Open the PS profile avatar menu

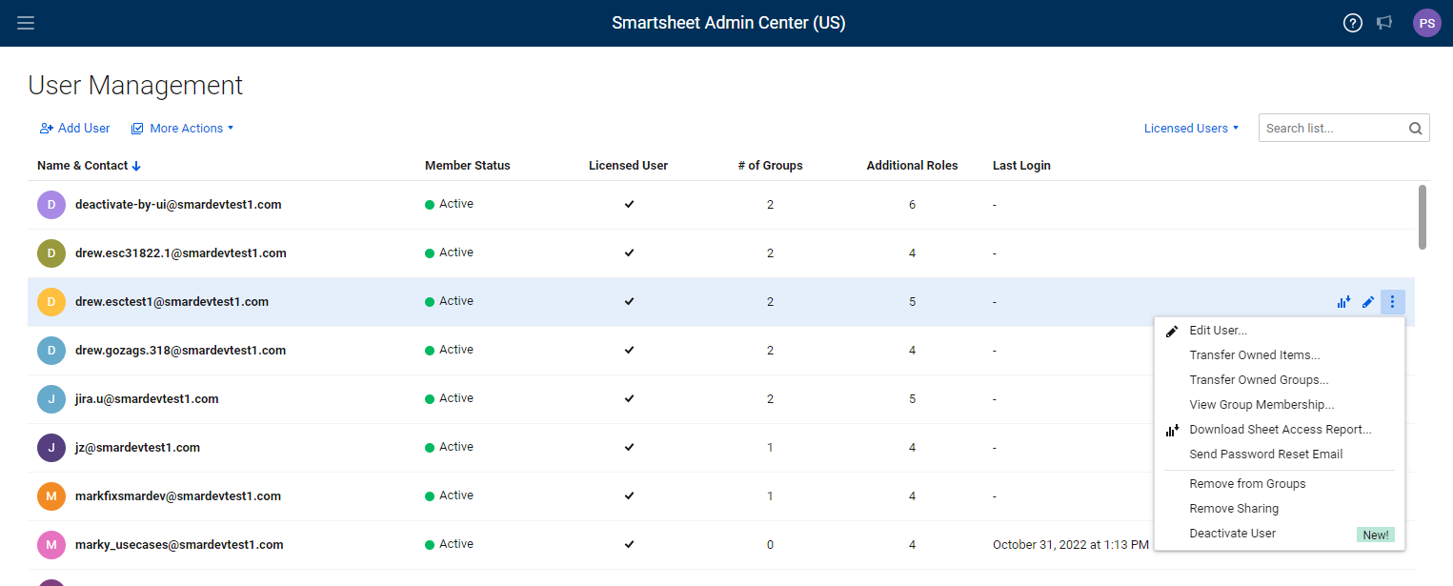pos(1426,23)
